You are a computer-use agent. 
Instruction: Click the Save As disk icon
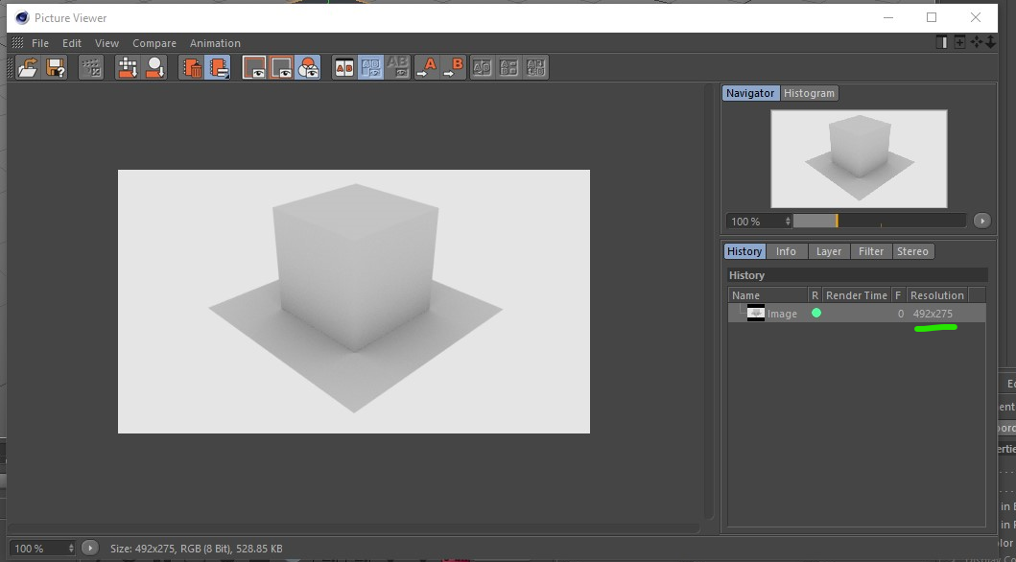56,67
